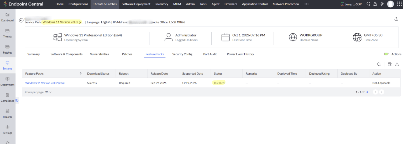Open the Tools menu
403x144 pixels.
click(203, 4)
